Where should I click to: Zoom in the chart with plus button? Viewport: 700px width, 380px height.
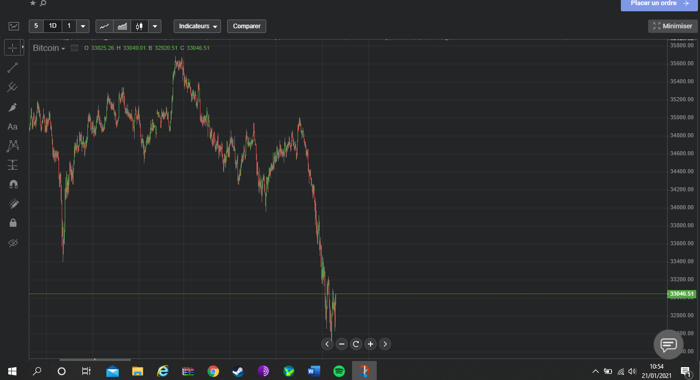[371, 344]
